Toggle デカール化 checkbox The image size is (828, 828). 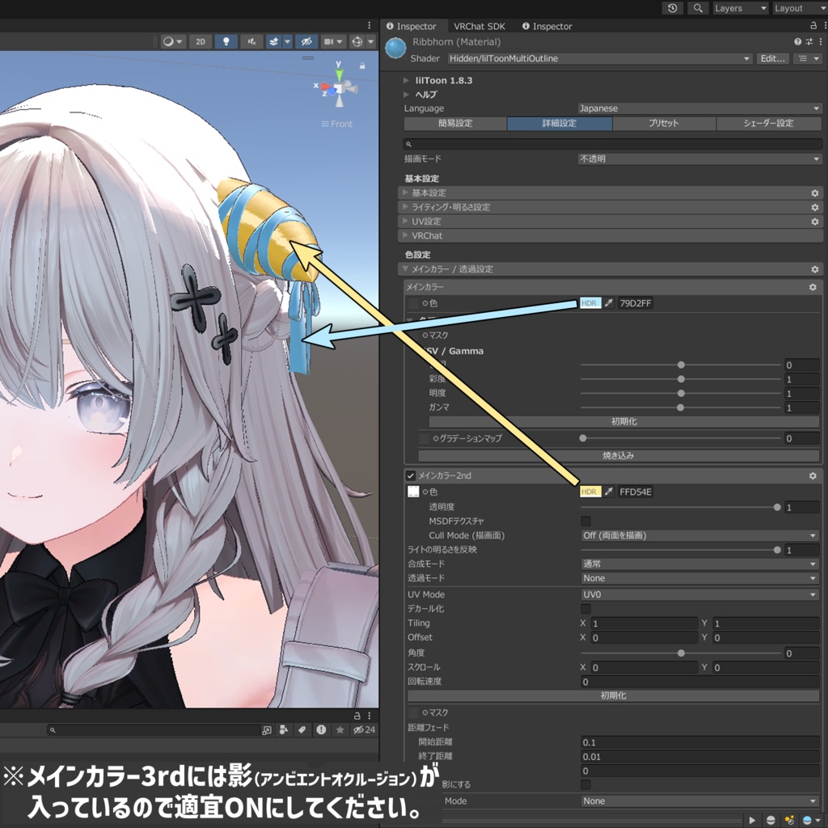pos(585,609)
